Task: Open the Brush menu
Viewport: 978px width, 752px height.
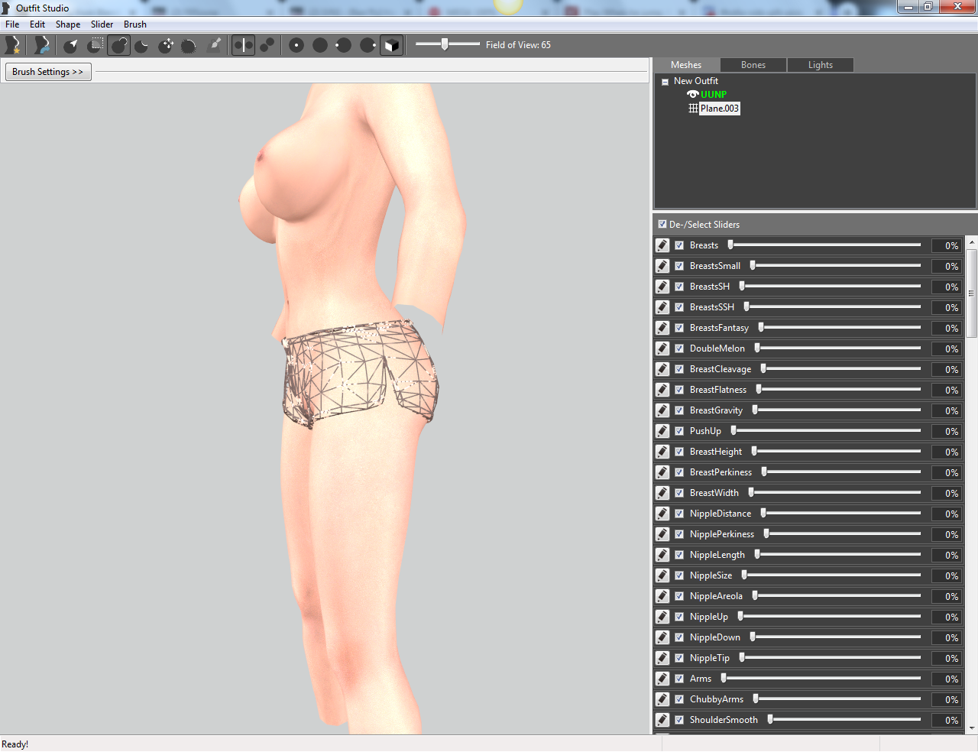Action: (135, 24)
